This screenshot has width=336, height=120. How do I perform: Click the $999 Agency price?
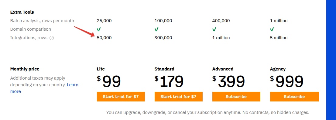pyautogui.click(x=287, y=81)
